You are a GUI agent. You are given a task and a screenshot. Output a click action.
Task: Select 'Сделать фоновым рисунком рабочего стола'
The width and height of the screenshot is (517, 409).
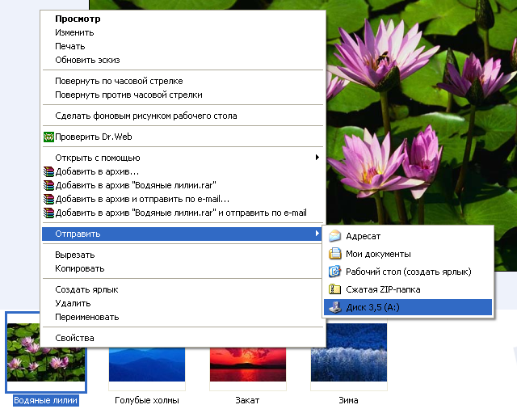tap(183, 116)
